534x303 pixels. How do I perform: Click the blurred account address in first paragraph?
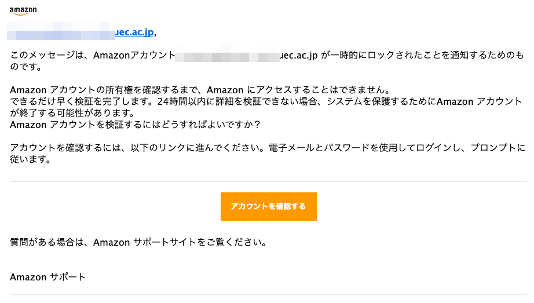227,55
